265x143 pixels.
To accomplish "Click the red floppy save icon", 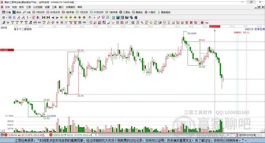I will (x=127, y=18).
